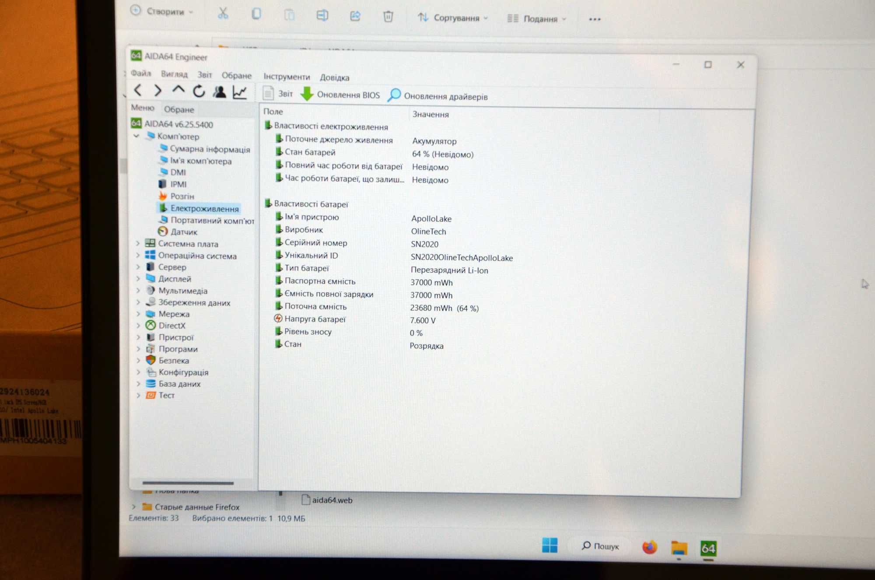Click the Звіт report button

278,94
